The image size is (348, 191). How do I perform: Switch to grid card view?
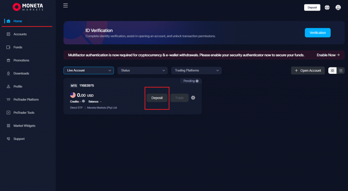coord(332,70)
